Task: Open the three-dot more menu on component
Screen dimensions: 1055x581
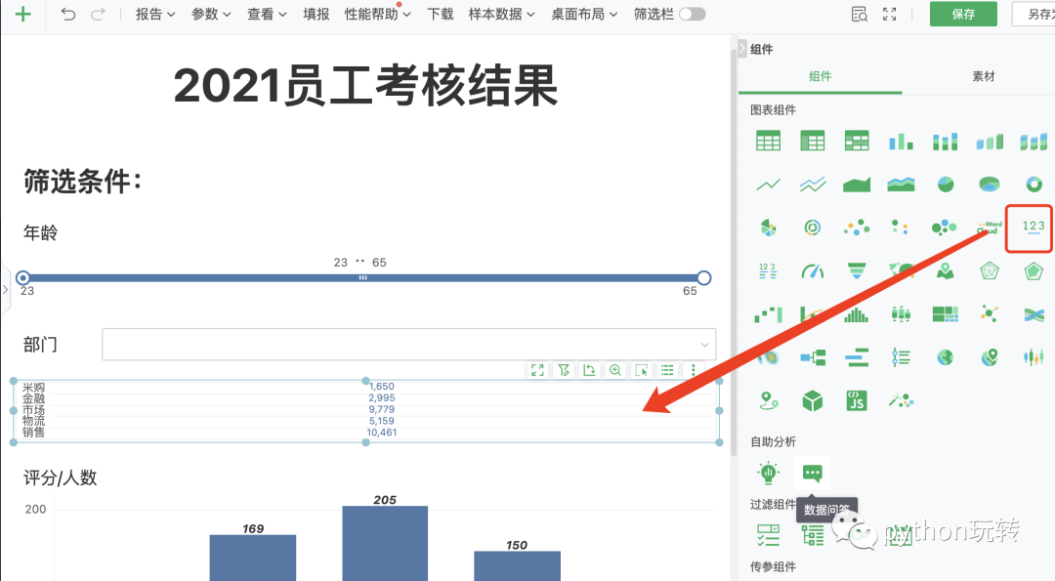Action: pyautogui.click(x=693, y=370)
